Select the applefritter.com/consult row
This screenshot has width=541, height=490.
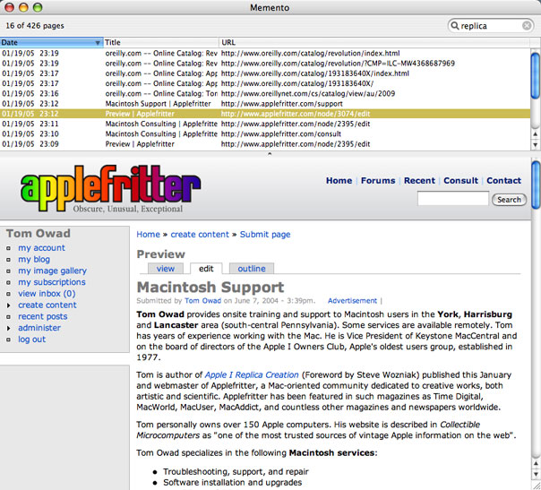[x=265, y=133]
